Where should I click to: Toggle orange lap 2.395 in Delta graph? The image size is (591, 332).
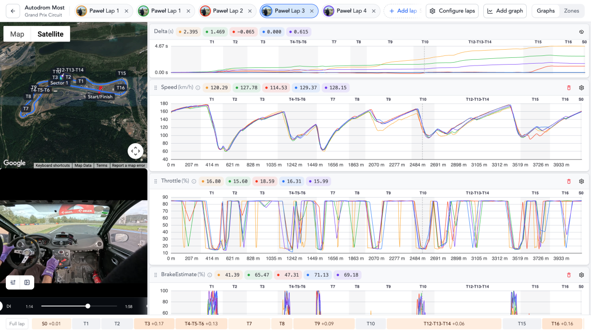point(188,32)
